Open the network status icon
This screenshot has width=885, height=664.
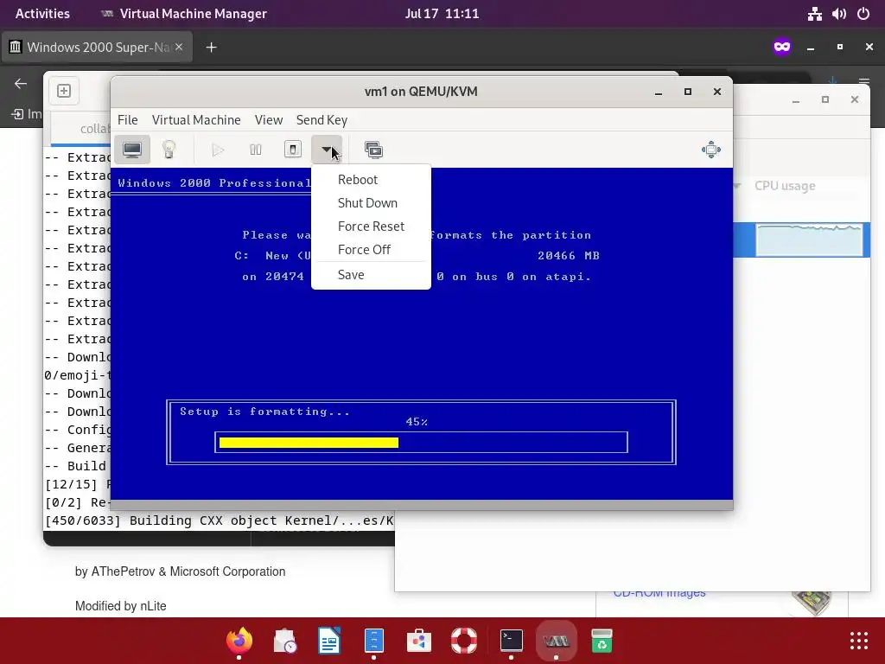814,14
